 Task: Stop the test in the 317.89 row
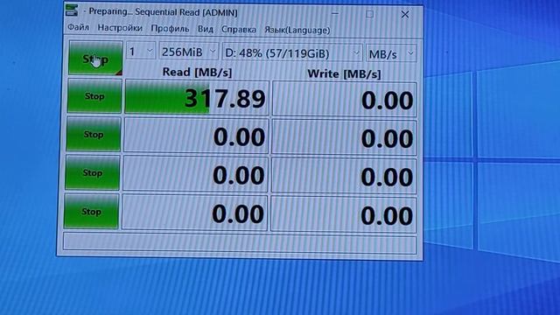[x=94, y=96]
